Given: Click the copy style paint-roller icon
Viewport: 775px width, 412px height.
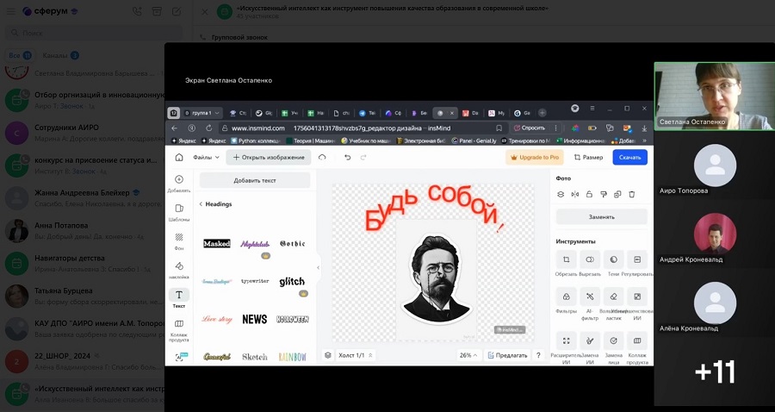Looking at the screenshot, I should click(604, 195).
